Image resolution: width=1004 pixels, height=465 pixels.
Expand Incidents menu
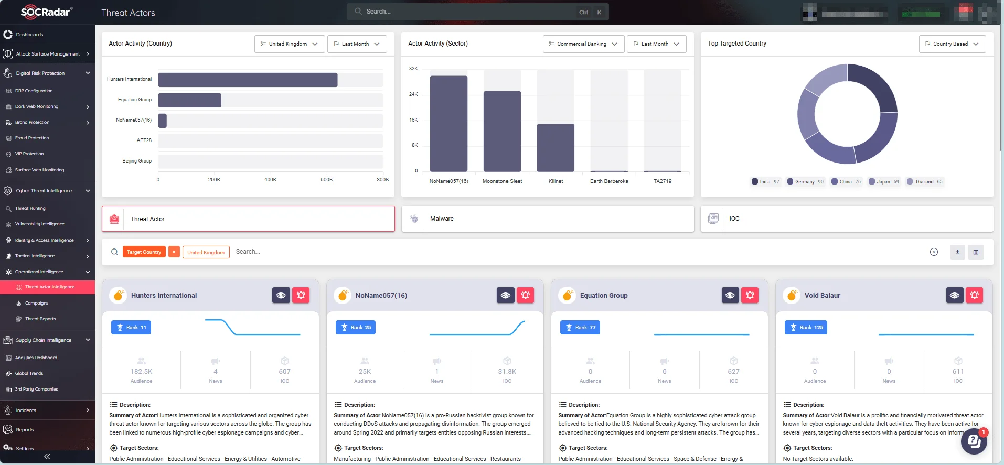pyautogui.click(x=47, y=410)
